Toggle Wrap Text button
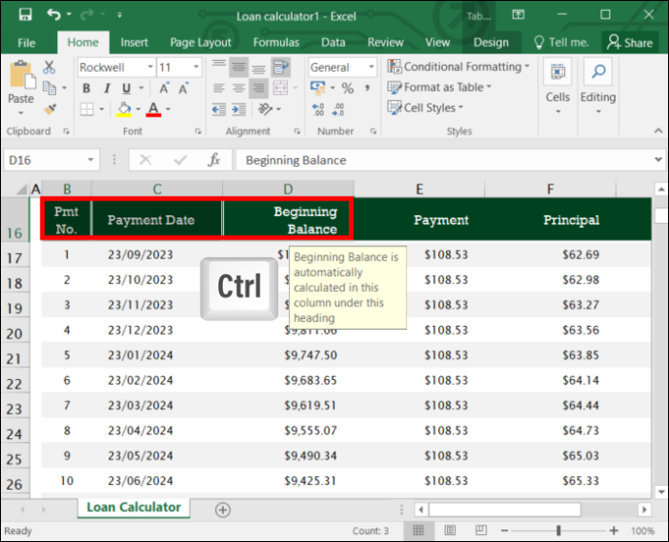This screenshot has width=669, height=542. pyautogui.click(x=281, y=67)
